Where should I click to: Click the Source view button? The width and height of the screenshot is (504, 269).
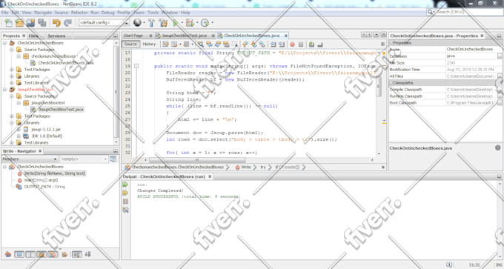coord(130,44)
